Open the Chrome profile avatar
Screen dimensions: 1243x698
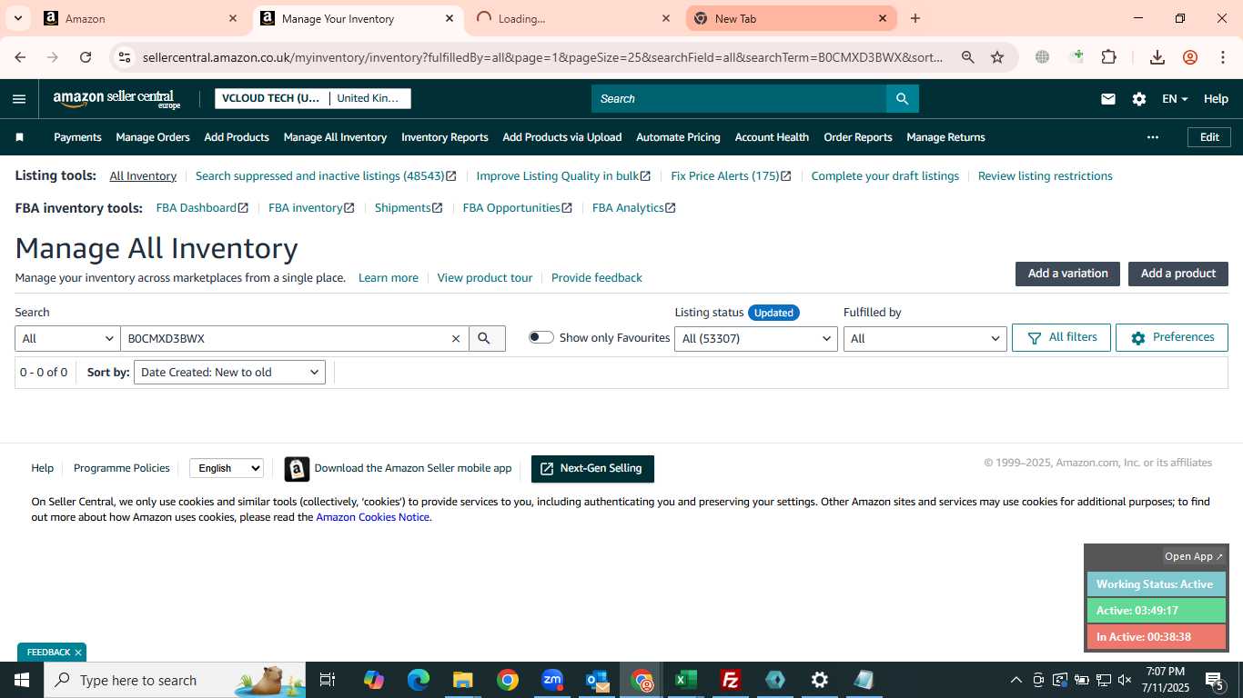(x=1190, y=57)
